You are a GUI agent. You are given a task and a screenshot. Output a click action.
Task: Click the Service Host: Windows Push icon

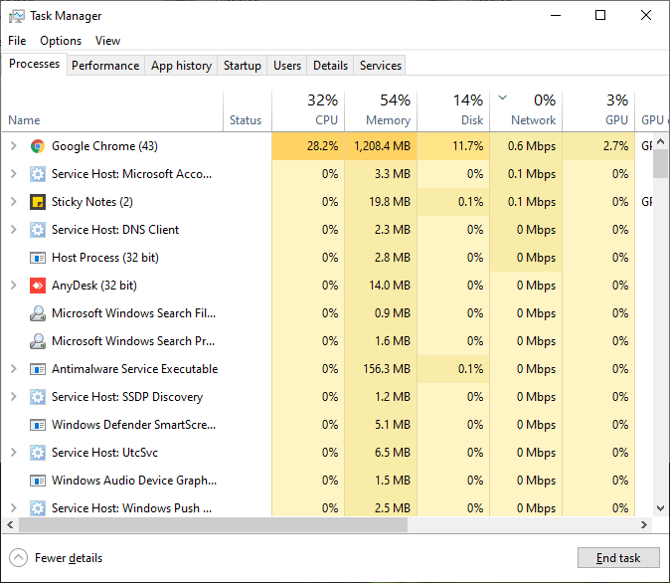pos(38,508)
